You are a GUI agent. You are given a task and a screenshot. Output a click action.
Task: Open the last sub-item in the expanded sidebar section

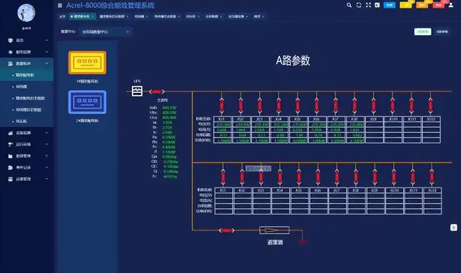tap(27, 121)
